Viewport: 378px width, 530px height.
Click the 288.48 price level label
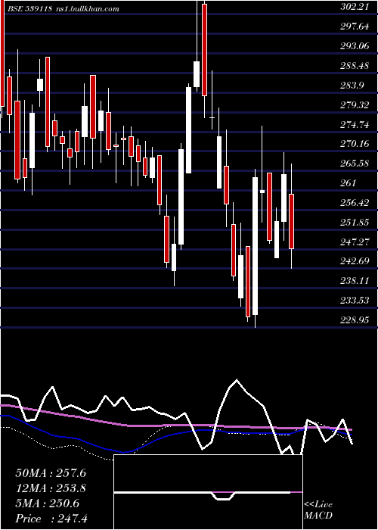[354, 65]
